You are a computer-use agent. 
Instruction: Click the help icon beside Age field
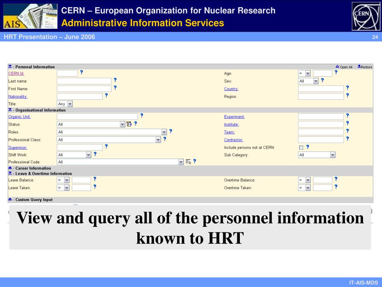point(336,72)
